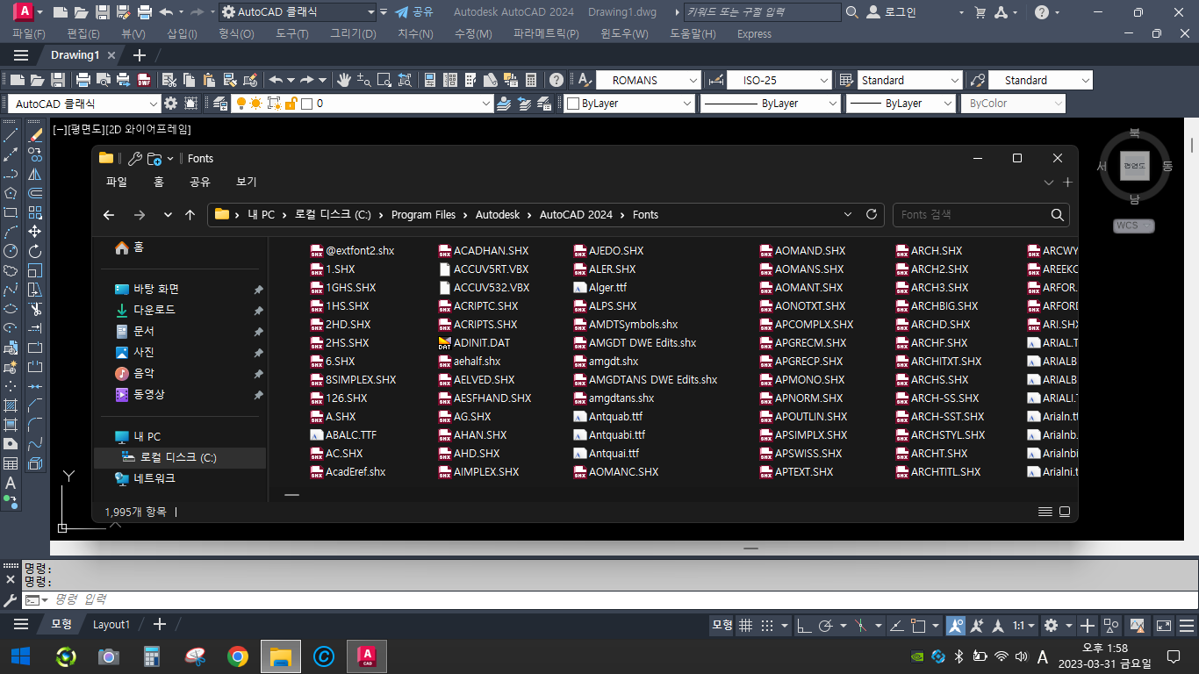The height and width of the screenshot is (674, 1199).
Task: Open Customization menu icon in status bar
Action: coord(1188,626)
